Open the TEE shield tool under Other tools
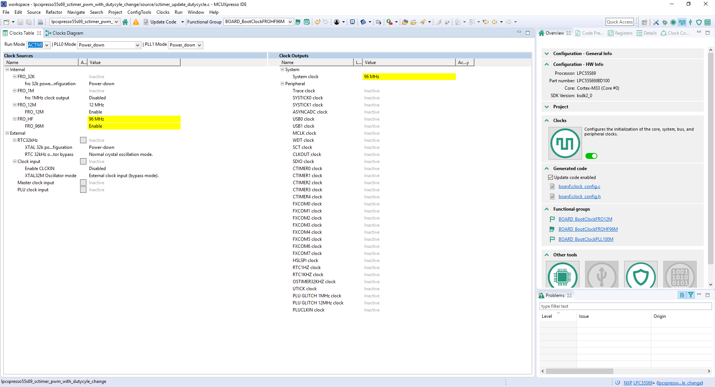Screen dimensions: 715x387 click(x=641, y=276)
